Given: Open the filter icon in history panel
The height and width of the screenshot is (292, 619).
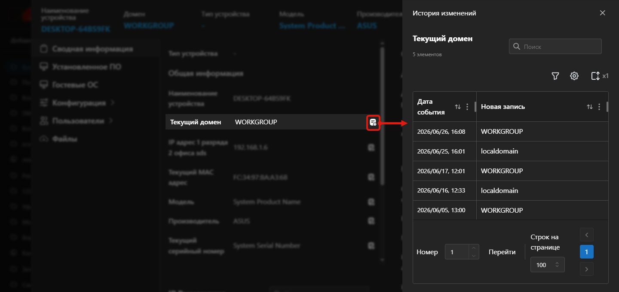Looking at the screenshot, I should point(555,76).
